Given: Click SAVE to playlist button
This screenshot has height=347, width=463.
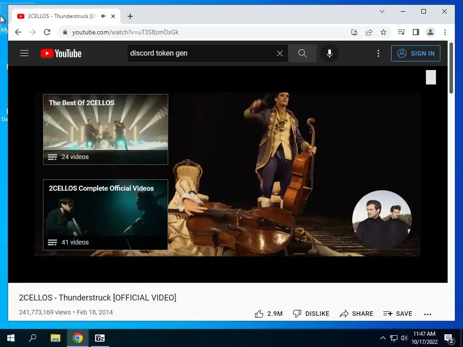Looking at the screenshot, I should tap(397, 314).
